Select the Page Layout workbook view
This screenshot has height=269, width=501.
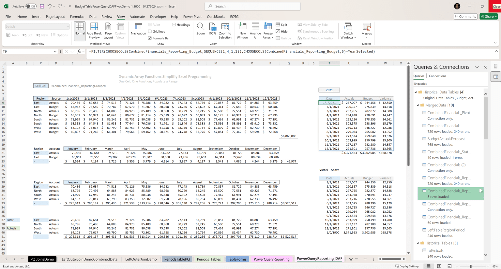point(108,31)
